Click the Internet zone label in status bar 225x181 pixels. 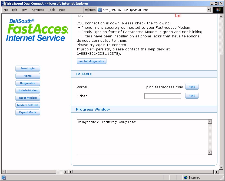coord(194,177)
